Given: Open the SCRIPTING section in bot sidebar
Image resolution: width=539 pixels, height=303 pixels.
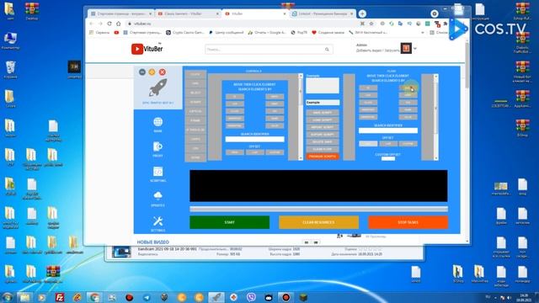Looking at the screenshot, I should coord(157,174).
